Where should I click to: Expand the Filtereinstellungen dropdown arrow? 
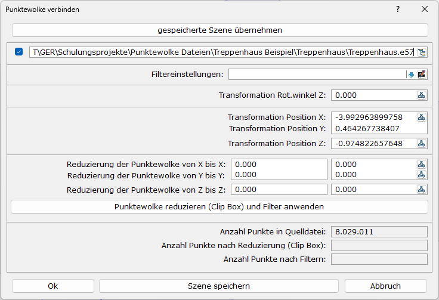(411, 75)
